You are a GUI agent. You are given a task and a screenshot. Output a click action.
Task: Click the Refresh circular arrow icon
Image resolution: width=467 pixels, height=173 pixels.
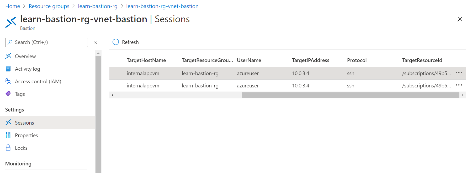pyautogui.click(x=116, y=42)
